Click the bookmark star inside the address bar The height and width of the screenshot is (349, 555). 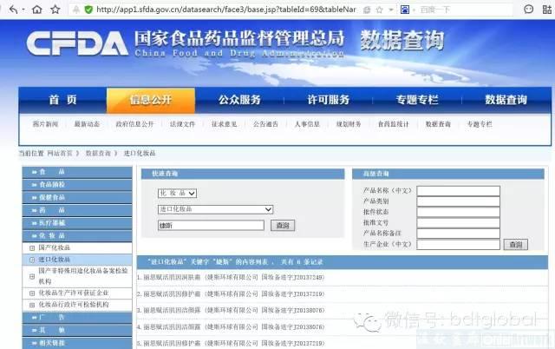pos(379,10)
